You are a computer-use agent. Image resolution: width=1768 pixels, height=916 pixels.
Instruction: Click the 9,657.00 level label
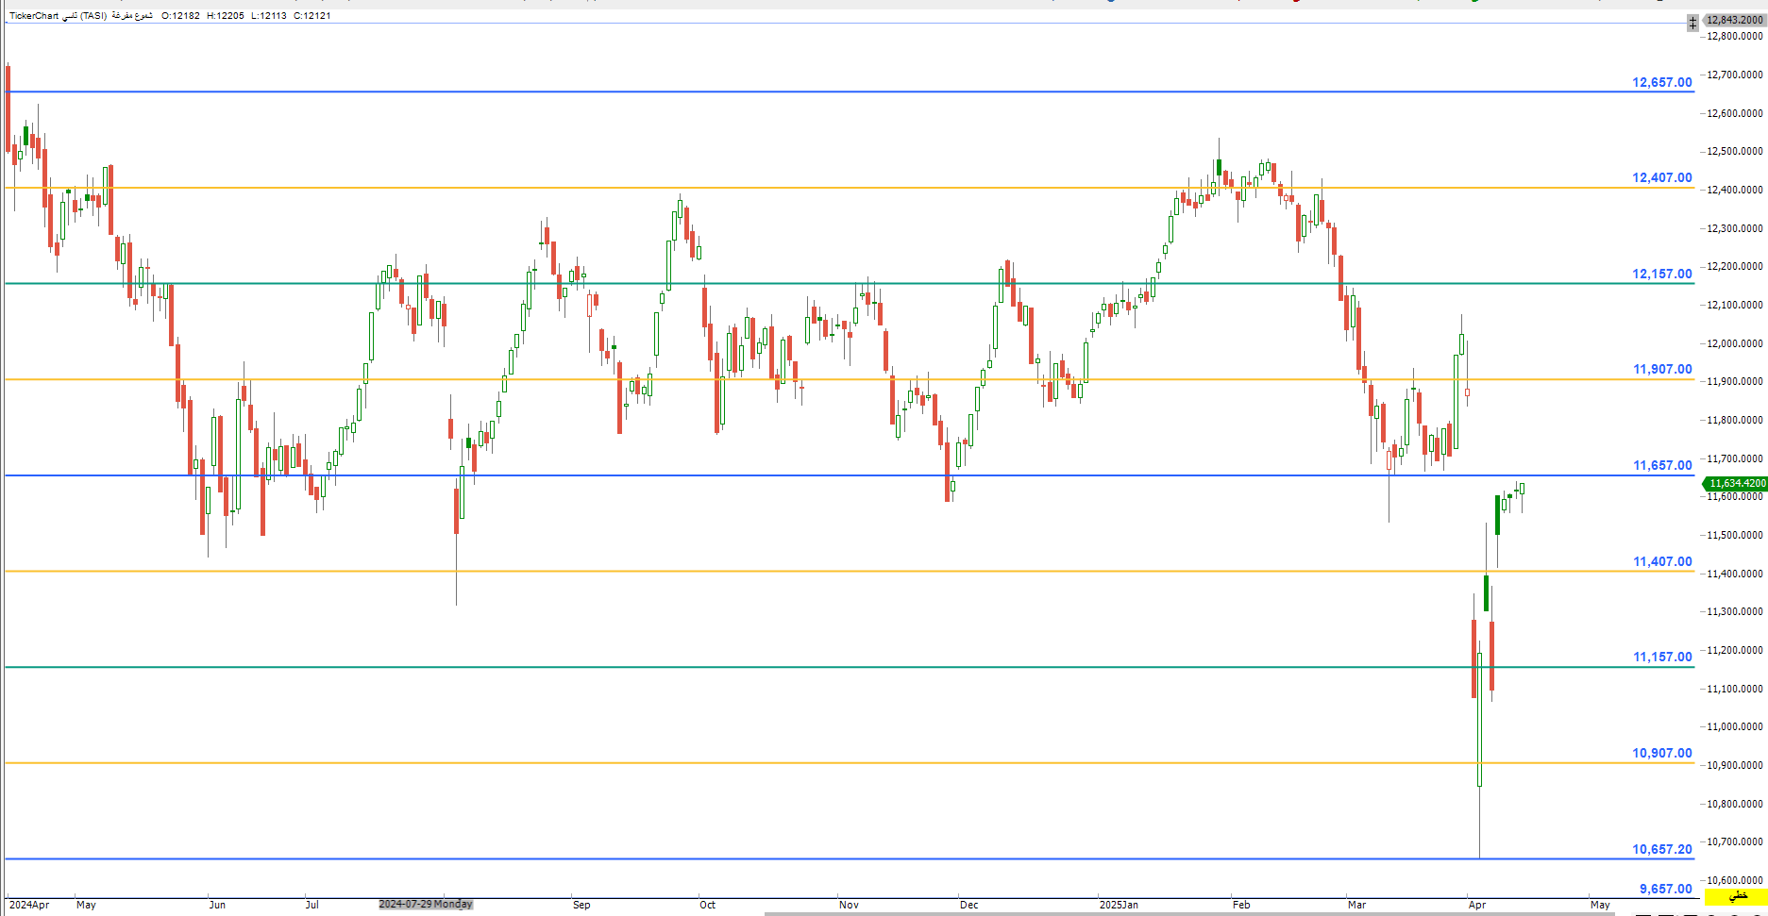coord(1665,889)
